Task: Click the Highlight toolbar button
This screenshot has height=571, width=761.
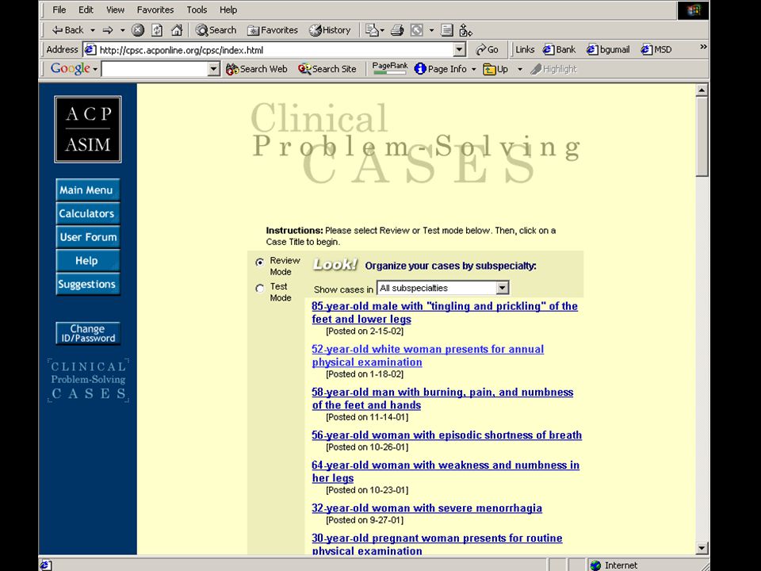Action: coord(553,69)
